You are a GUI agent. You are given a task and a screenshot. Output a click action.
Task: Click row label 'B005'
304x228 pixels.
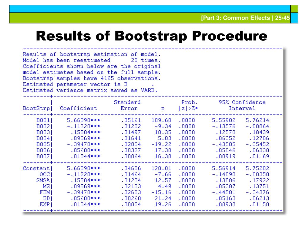click(43, 145)
